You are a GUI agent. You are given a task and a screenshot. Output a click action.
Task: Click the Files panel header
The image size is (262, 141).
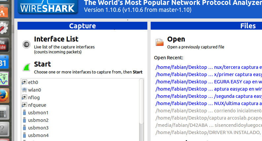206,26
